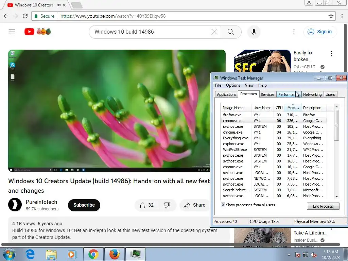Switch to Firefox on taskbar
This screenshot has width=348, height=261.
(x=114, y=254)
